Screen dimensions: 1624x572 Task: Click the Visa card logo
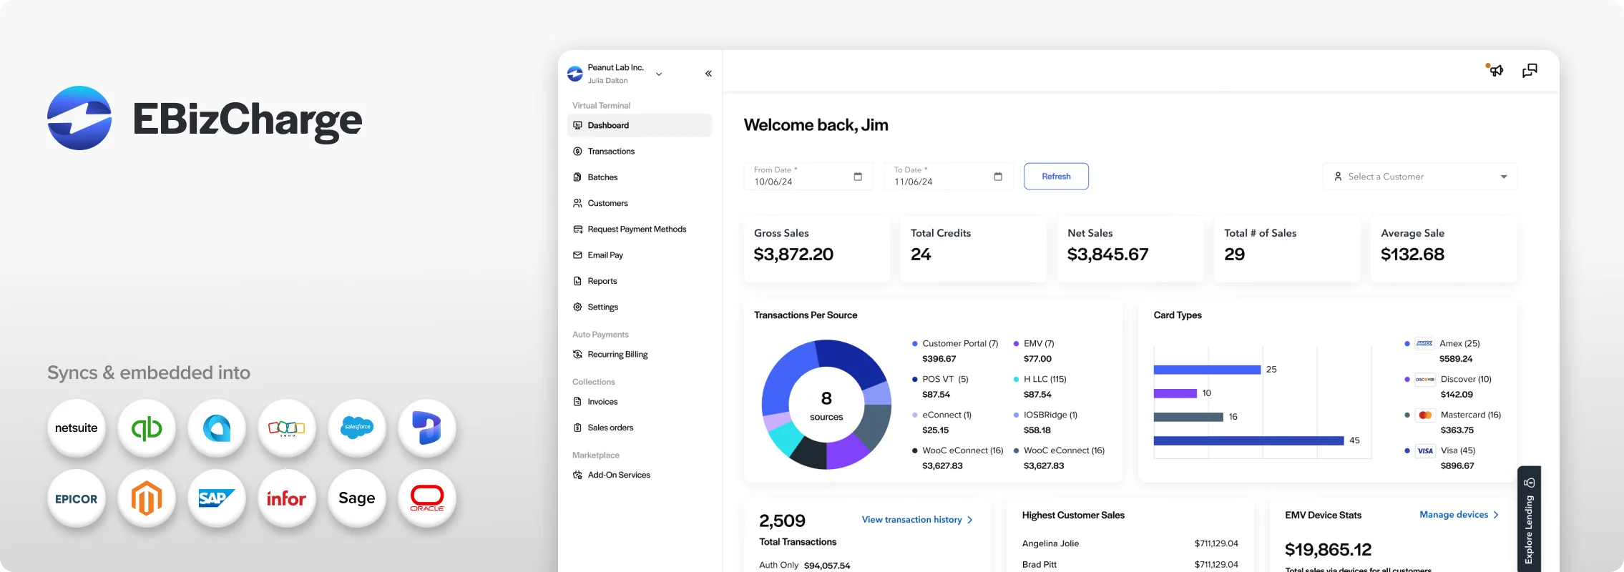tap(1424, 451)
